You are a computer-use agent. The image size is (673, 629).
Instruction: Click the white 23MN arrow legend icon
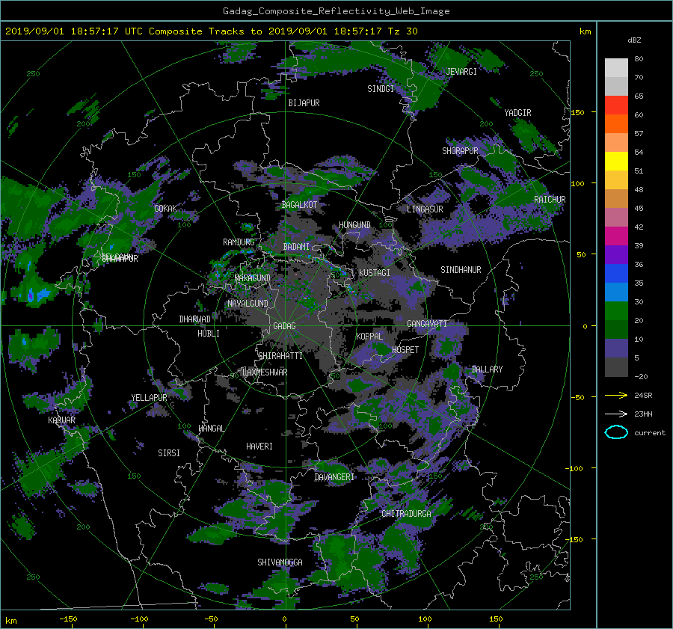pos(616,414)
